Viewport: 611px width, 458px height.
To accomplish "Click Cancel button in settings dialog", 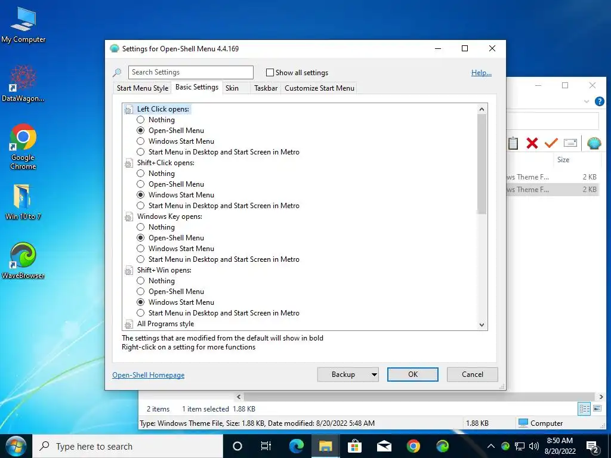I will pyautogui.click(x=473, y=375).
